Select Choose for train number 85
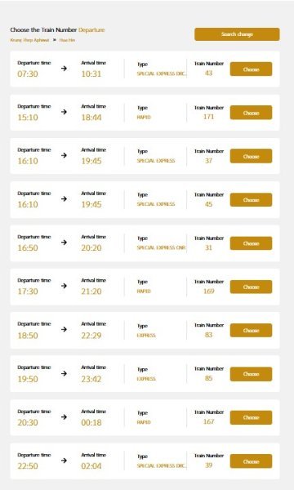Screen dimensions: 294x490 click(x=251, y=374)
